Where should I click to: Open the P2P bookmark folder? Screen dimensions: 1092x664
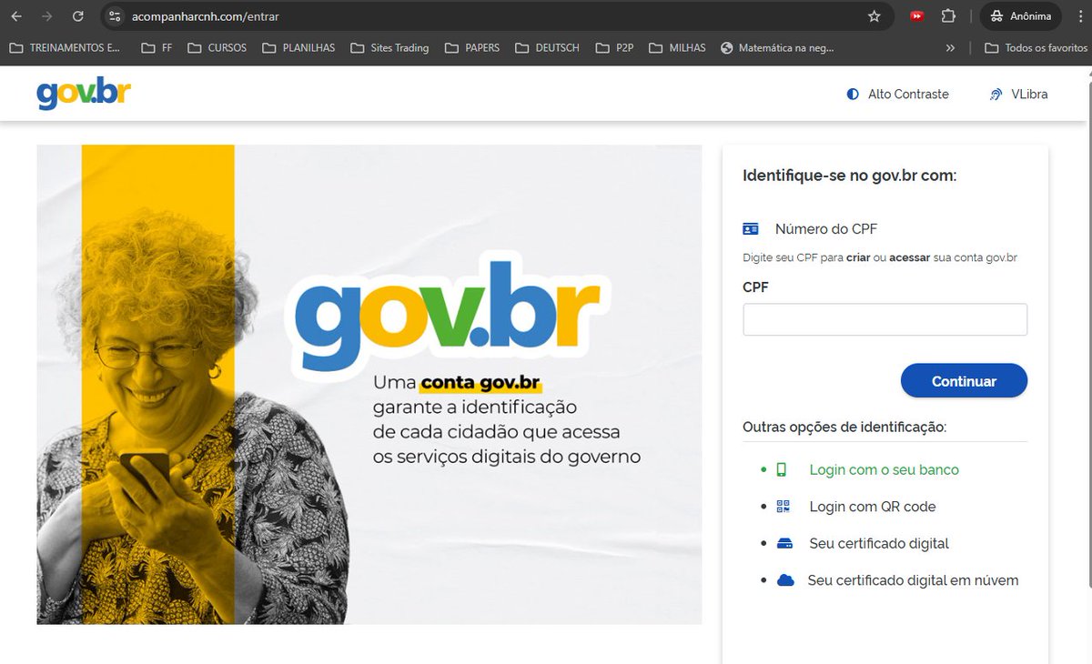614,47
